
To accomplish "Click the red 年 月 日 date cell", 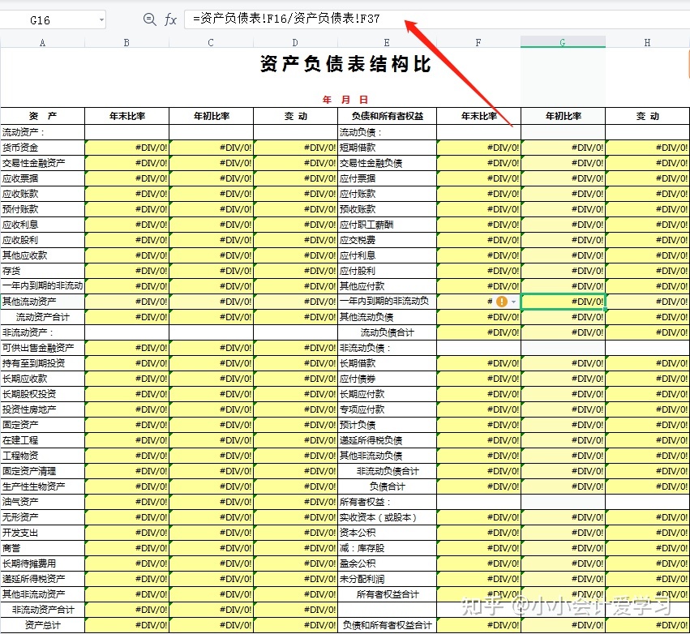I will (345, 100).
